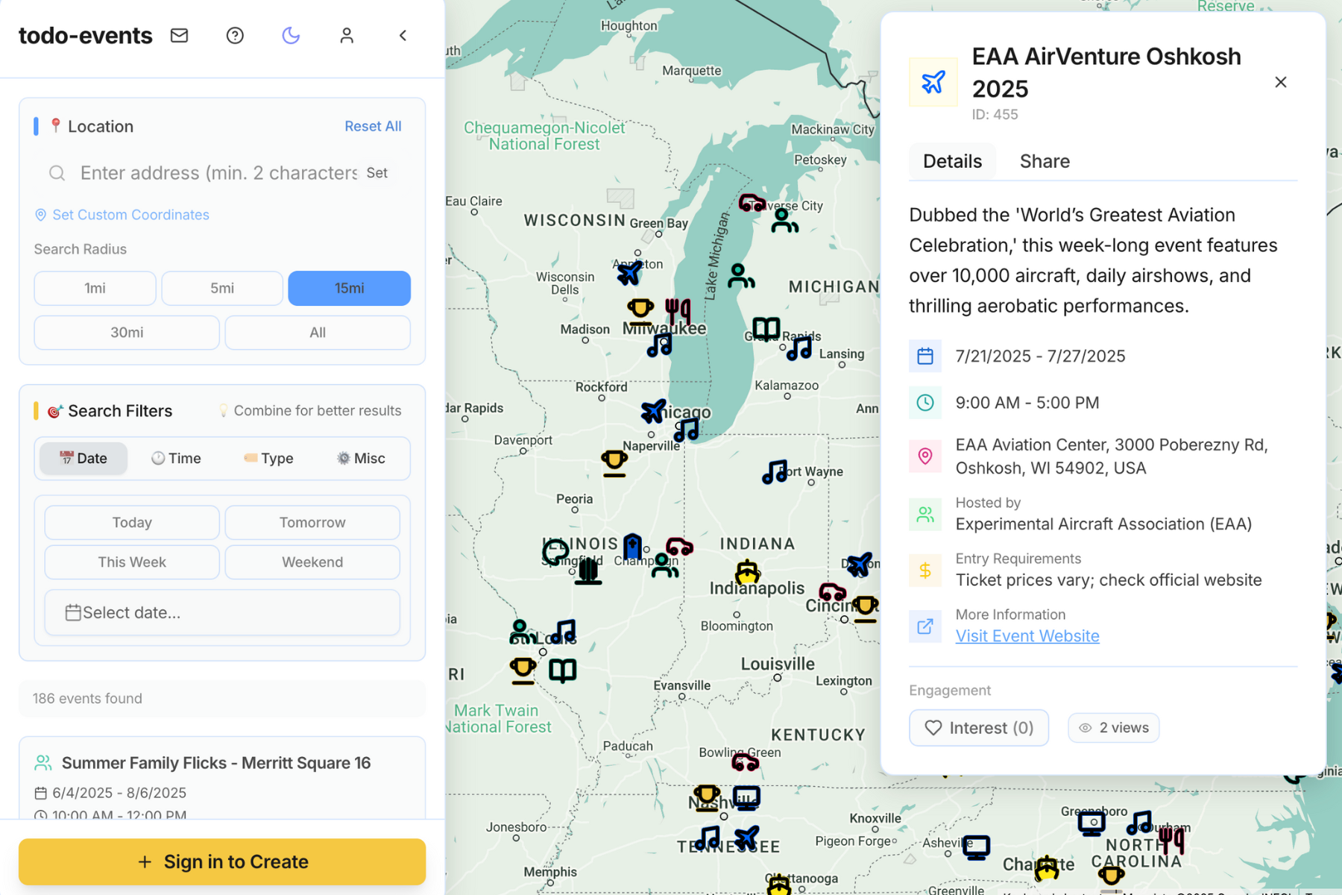Filter events for Today

[x=132, y=522]
